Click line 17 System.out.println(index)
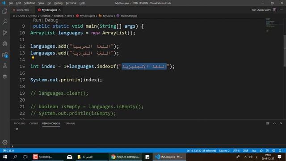The height and width of the screenshot is (161, 286). (x=66, y=80)
